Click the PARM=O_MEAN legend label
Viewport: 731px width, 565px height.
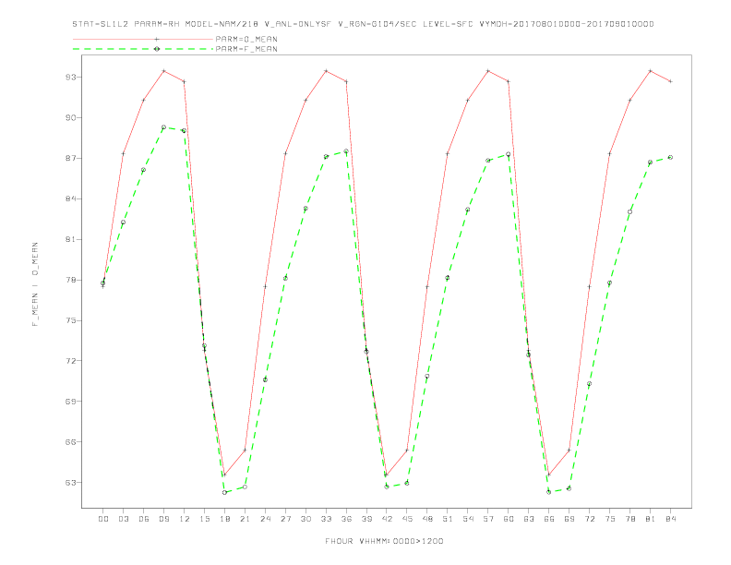(246, 39)
